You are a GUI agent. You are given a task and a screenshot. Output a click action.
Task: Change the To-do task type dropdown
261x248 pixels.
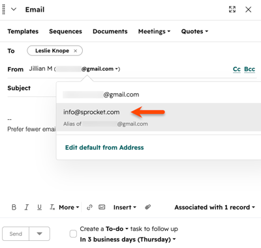[117, 228]
